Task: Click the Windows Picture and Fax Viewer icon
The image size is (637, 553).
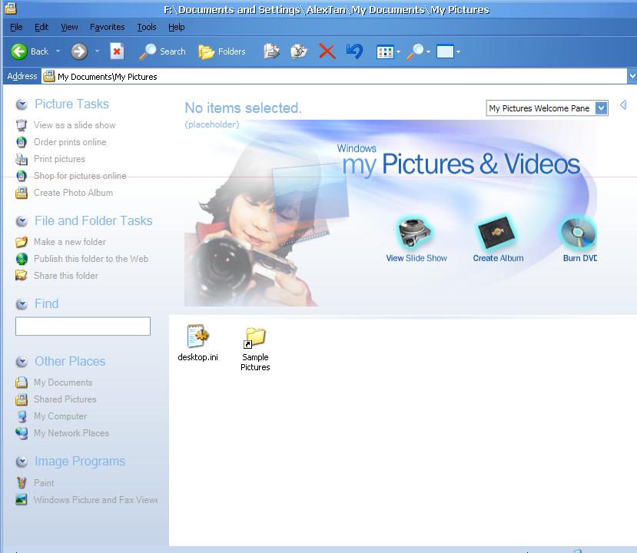Action: 22,500
